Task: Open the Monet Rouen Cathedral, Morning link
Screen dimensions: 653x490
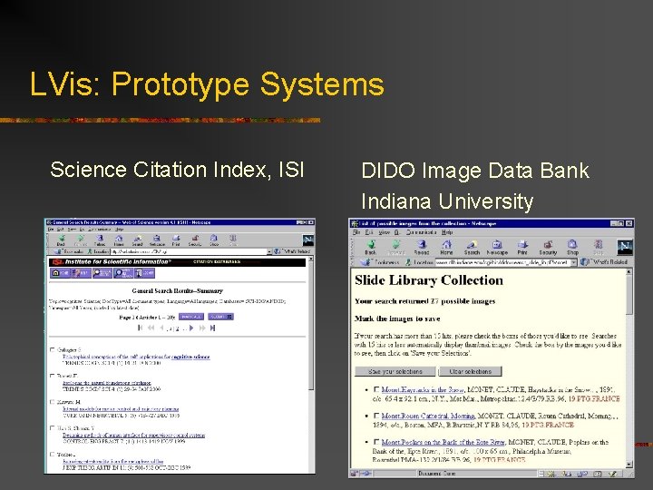Action: pyautogui.click(x=428, y=416)
